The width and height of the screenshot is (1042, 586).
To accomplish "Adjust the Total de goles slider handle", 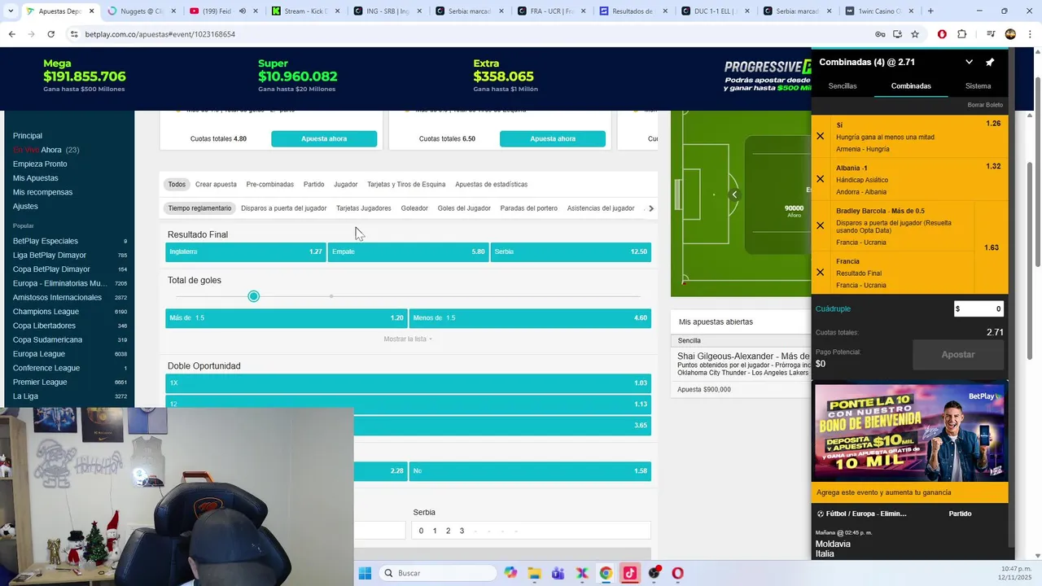I will (x=254, y=296).
